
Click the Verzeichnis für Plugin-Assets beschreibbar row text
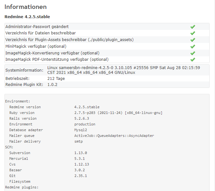tap(69, 40)
